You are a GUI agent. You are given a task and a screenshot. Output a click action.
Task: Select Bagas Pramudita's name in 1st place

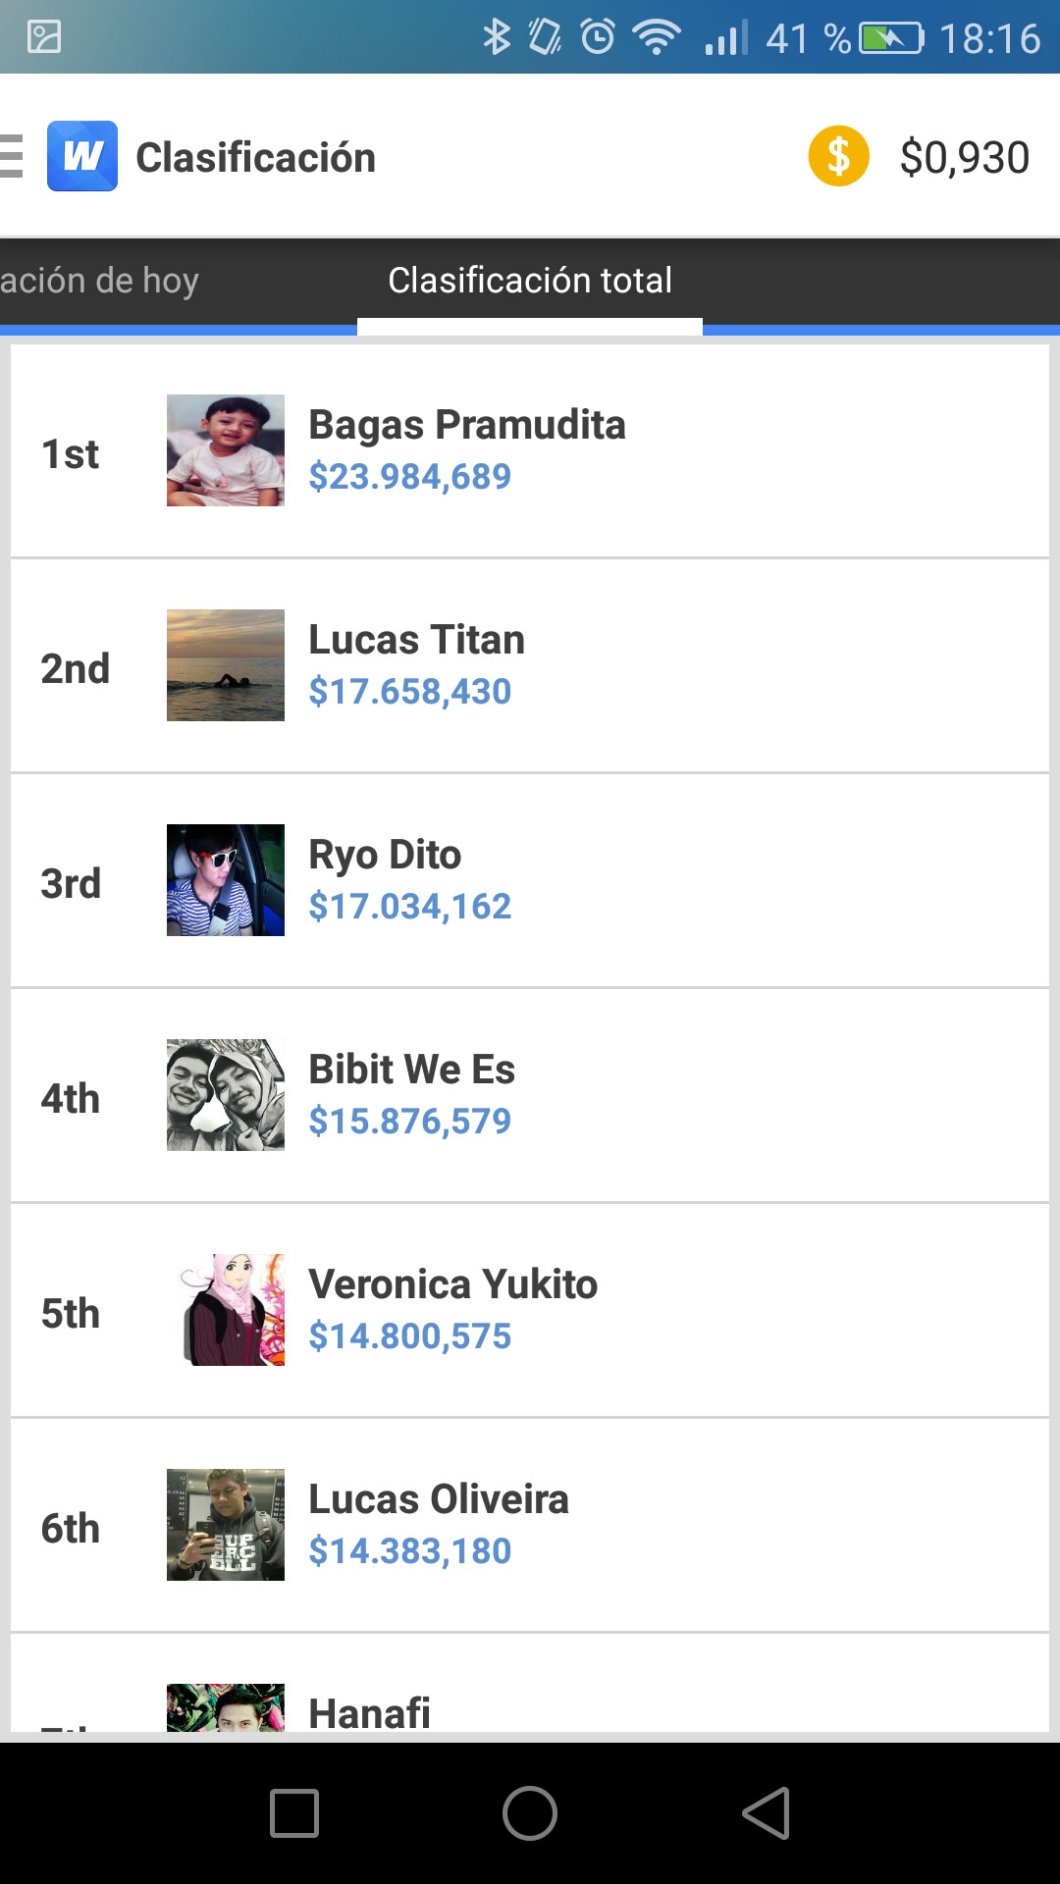[x=467, y=425]
